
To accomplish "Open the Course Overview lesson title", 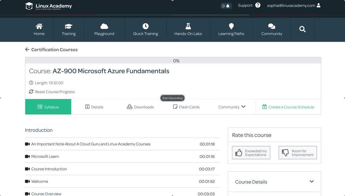I will 46,194.
